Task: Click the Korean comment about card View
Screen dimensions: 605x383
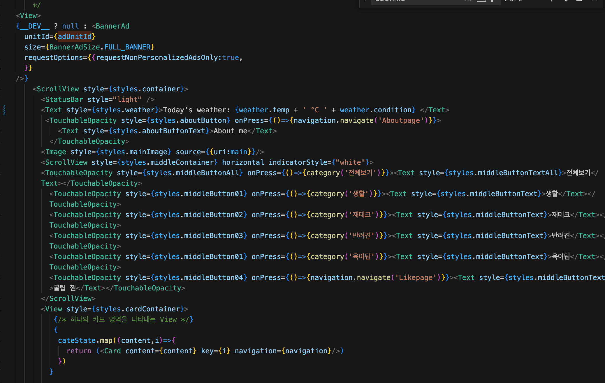Action: coord(124,320)
